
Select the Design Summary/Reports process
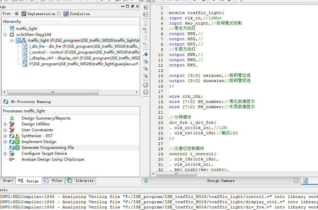point(46,118)
